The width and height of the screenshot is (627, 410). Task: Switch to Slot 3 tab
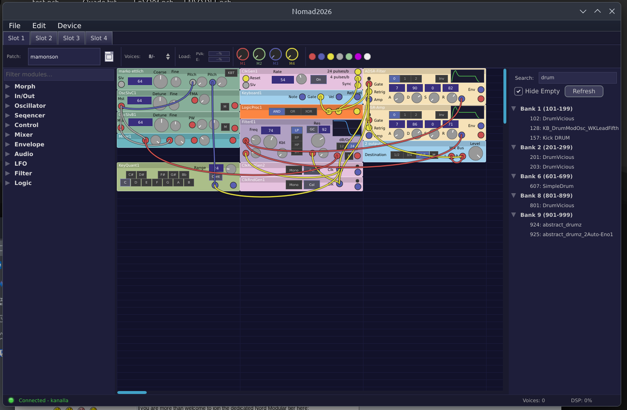(x=72, y=38)
